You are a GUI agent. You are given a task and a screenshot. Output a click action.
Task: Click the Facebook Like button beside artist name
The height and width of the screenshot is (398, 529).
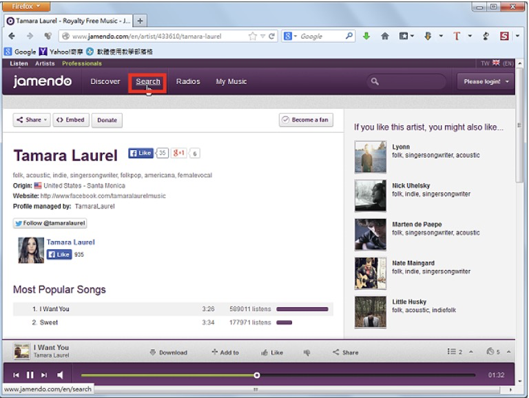tap(141, 153)
